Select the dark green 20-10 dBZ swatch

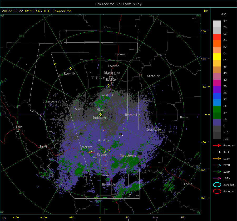(x=217, y=116)
